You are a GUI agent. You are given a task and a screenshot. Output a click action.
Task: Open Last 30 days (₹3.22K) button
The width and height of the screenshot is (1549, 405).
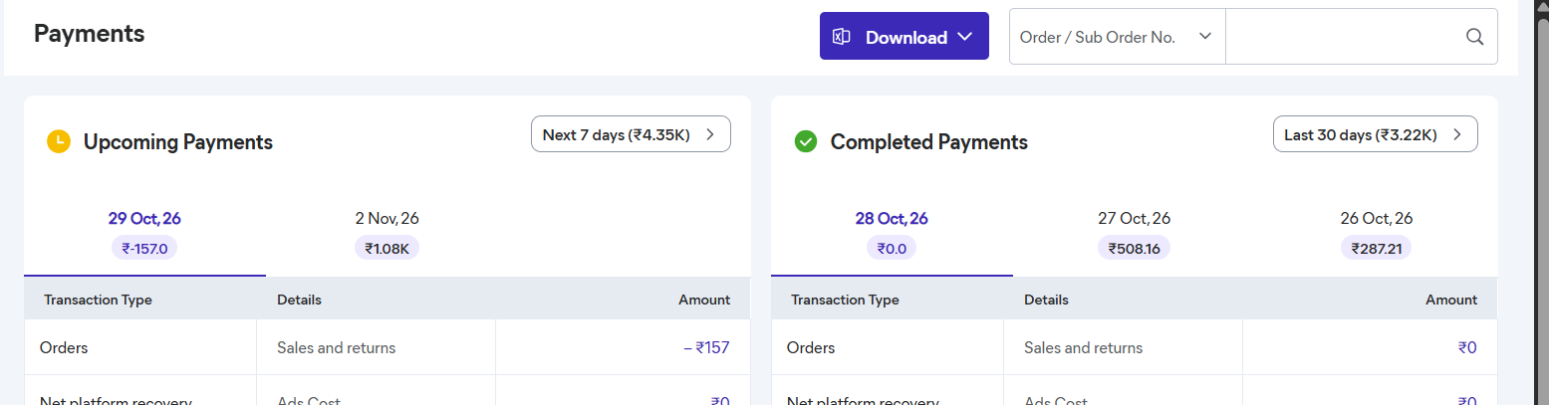click(x=1376, y=134)
